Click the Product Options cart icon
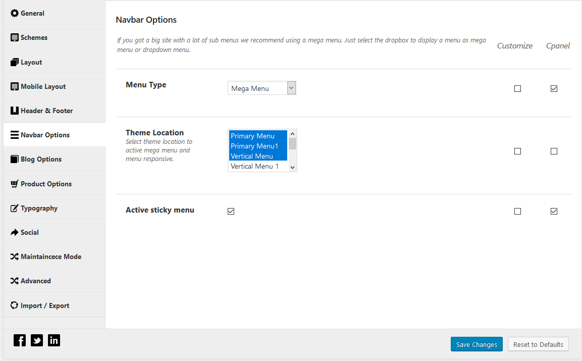The image size is (582, 361). click(x=15, y=184)
